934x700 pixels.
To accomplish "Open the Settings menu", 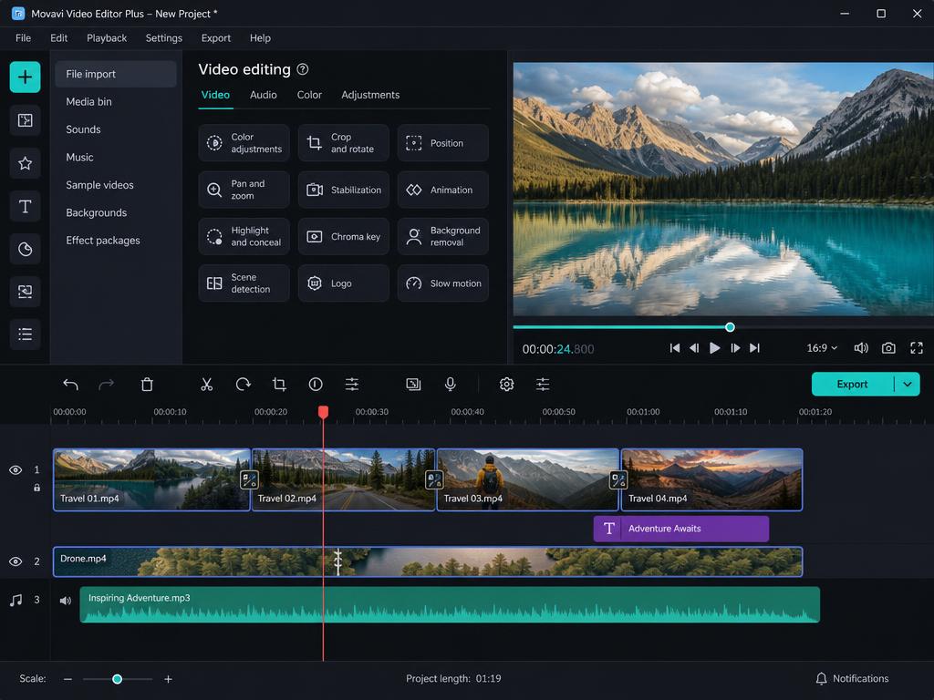I will (164, 38).
